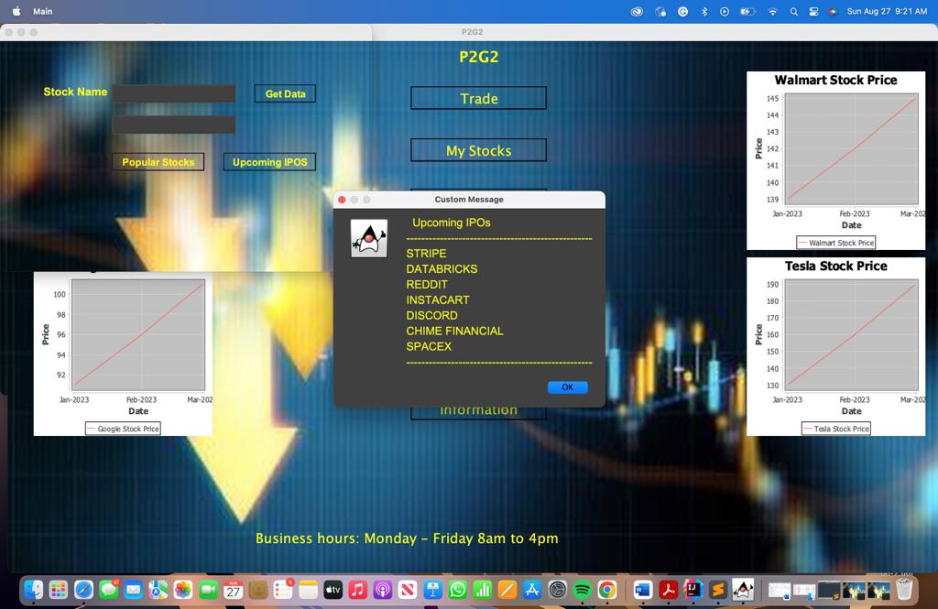This screenshot has width=938, height=609.
Task: Open Keynote from the Dock
Action: (x=432, y=591)
